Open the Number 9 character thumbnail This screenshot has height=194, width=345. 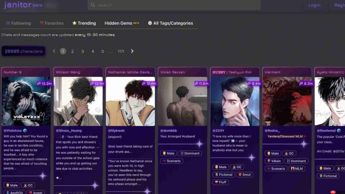click(x=26, y=101)
